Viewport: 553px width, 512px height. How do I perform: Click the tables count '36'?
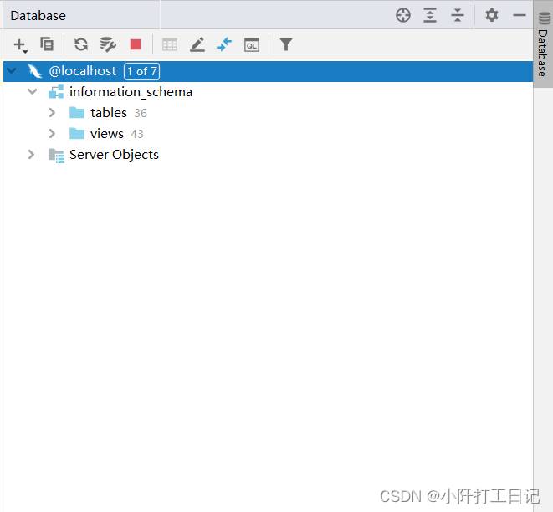pos(141,113)
